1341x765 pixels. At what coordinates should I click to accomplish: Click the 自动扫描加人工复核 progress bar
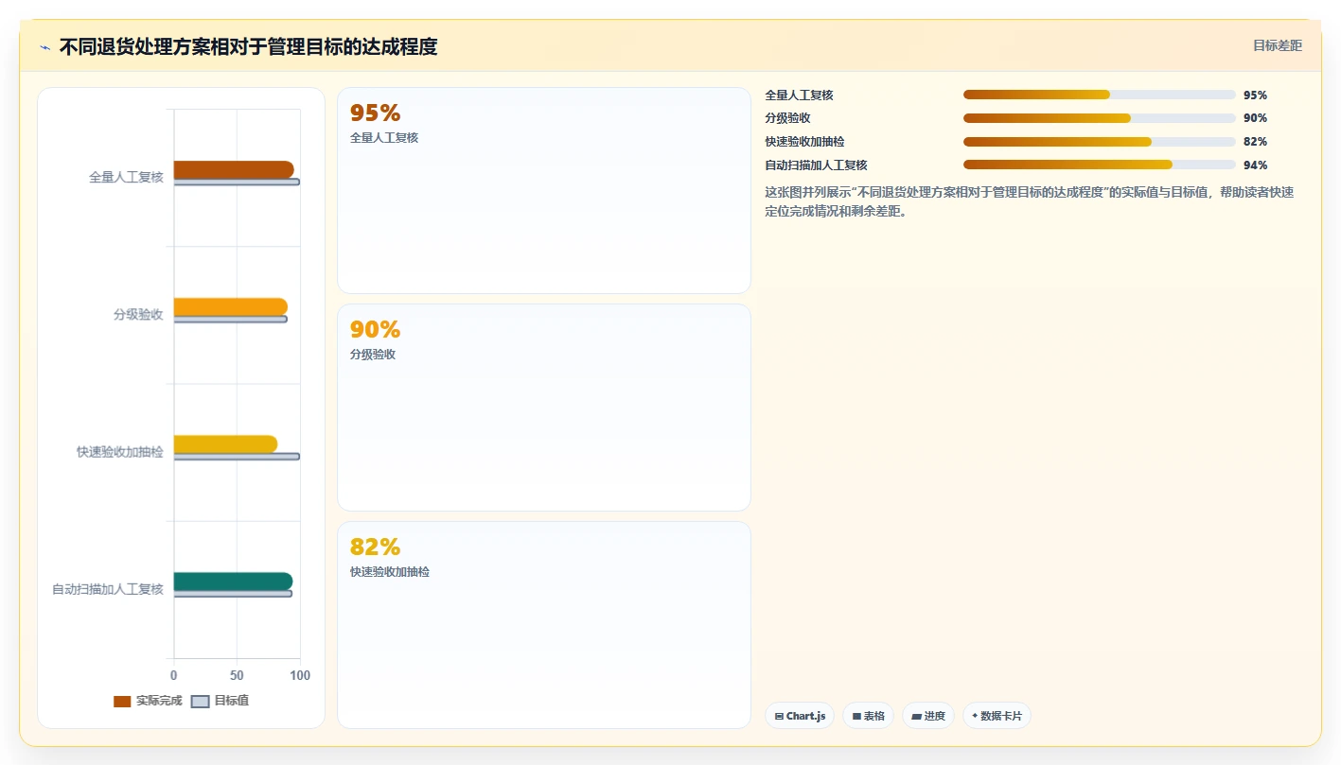tap(1099, 165)
